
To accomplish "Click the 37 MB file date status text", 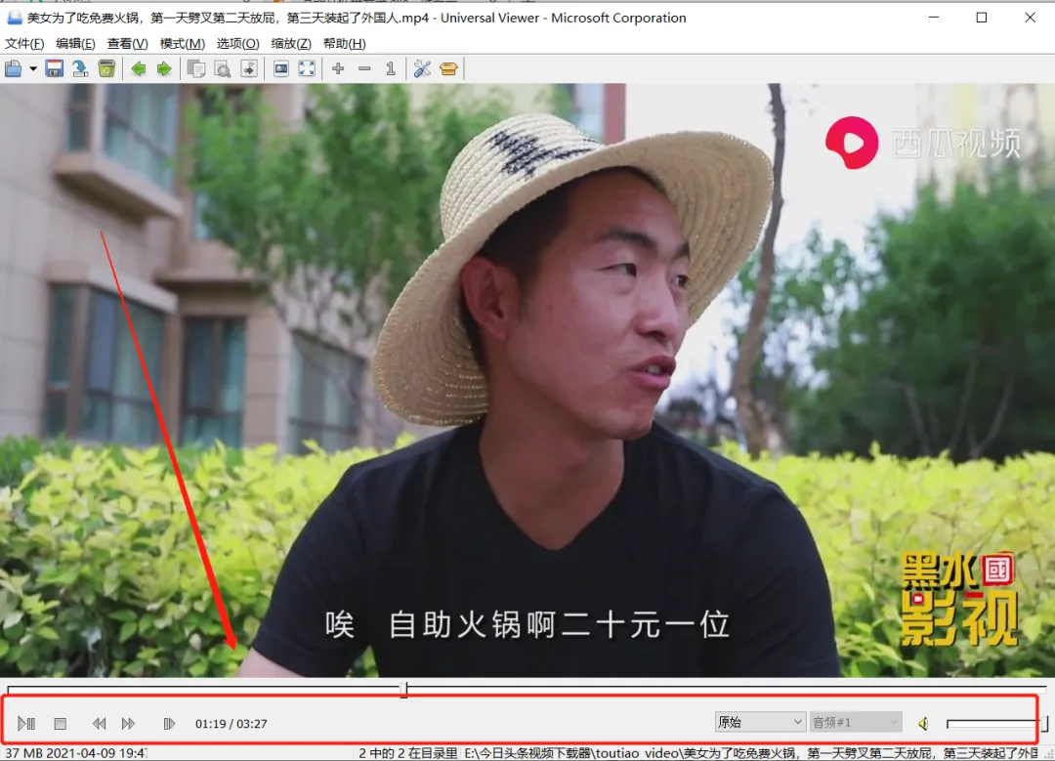I will click(75, 753).
